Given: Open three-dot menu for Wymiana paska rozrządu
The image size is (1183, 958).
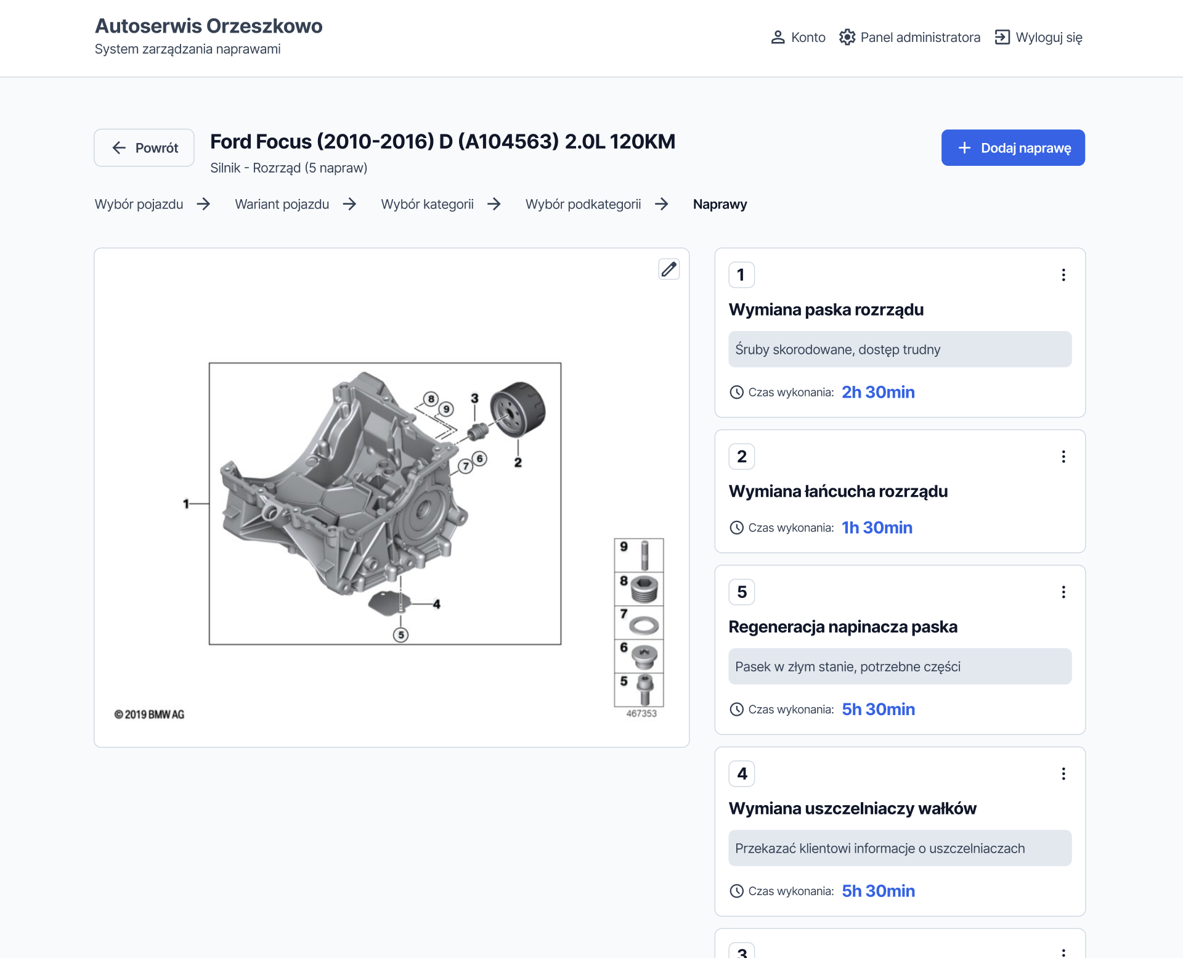Looking at the screenshot, I should 1063,275.
